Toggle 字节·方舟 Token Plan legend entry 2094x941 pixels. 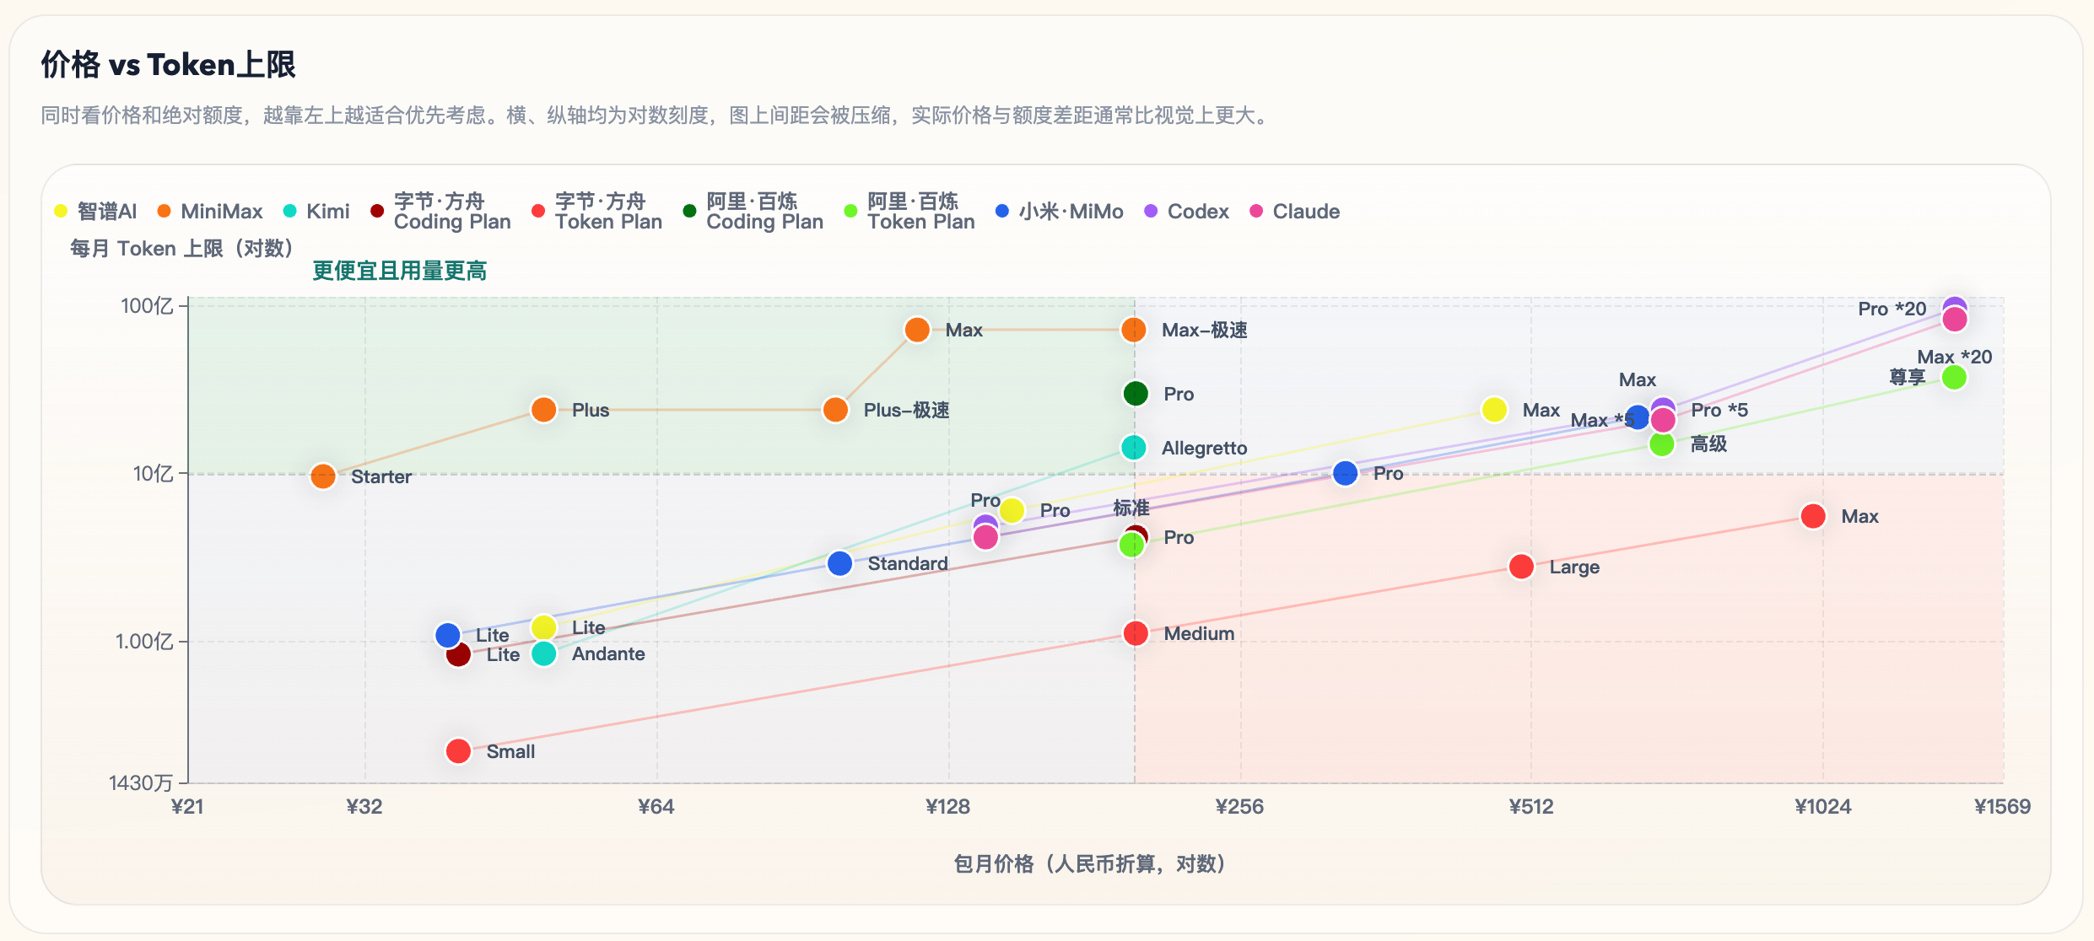click(596, 212)
